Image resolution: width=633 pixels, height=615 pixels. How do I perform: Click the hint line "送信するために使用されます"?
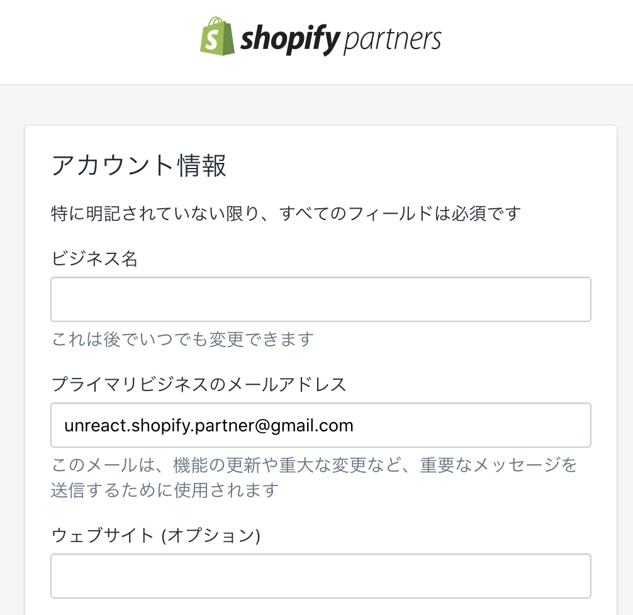pyautogui.click(x=165, y=490)
